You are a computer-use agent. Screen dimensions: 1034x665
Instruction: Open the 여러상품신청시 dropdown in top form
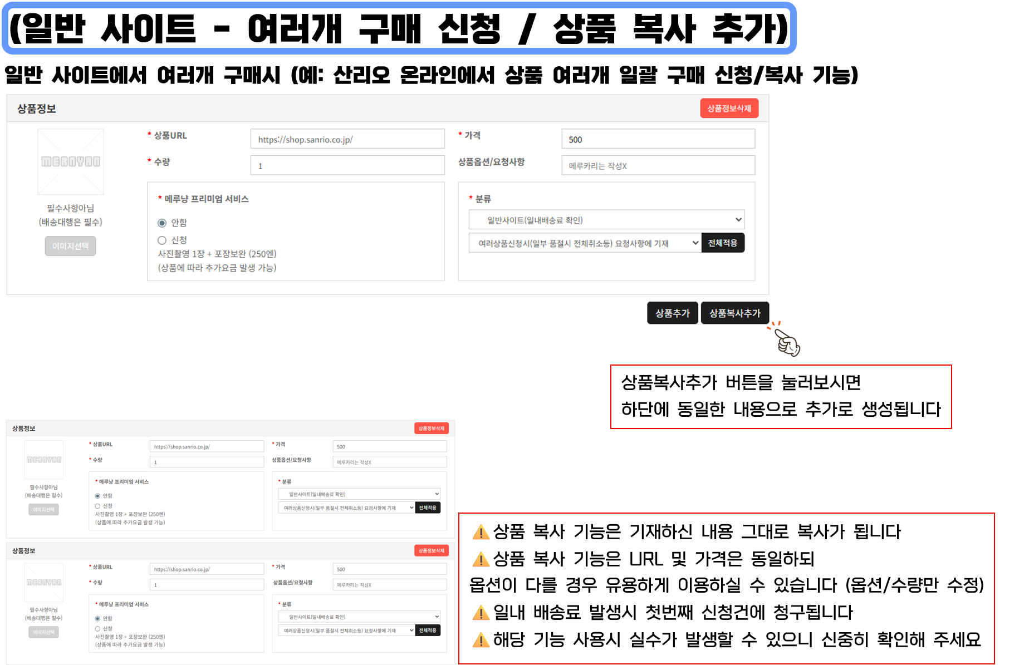[584, 243]
